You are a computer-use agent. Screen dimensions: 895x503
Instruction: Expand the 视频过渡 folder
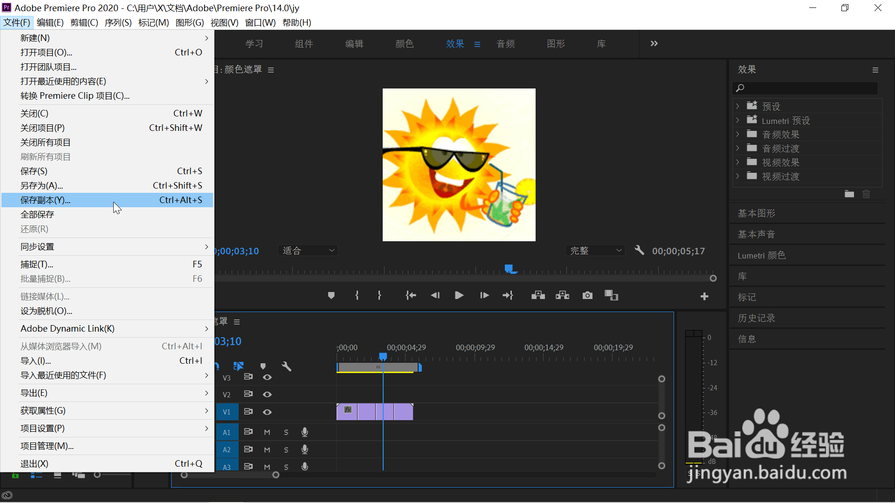coord(737,176)
